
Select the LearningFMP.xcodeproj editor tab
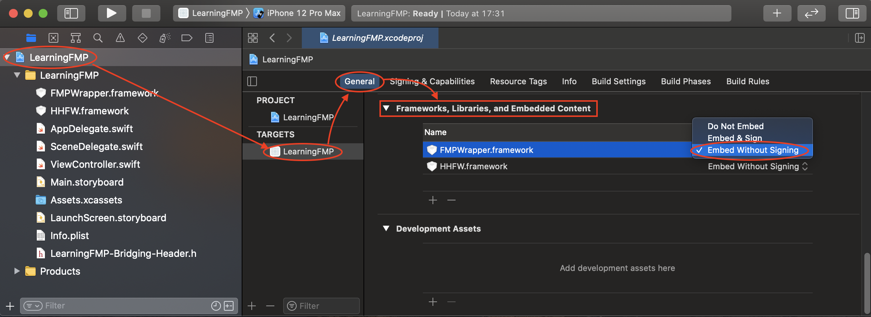(370, 38)
